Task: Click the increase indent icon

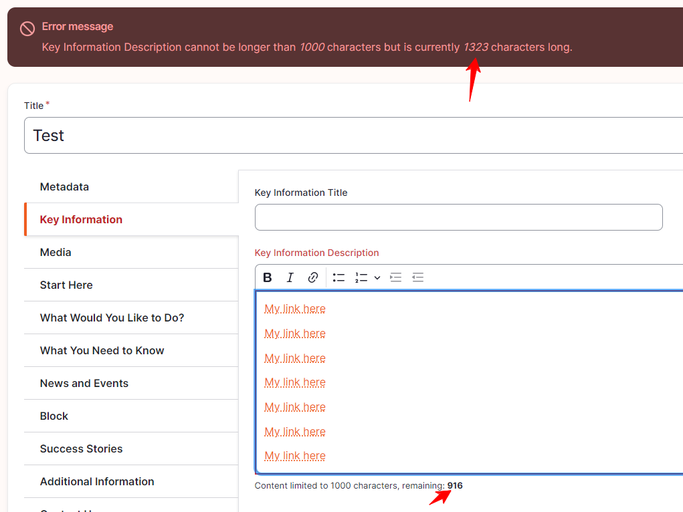Action: (x=396, y=277)
